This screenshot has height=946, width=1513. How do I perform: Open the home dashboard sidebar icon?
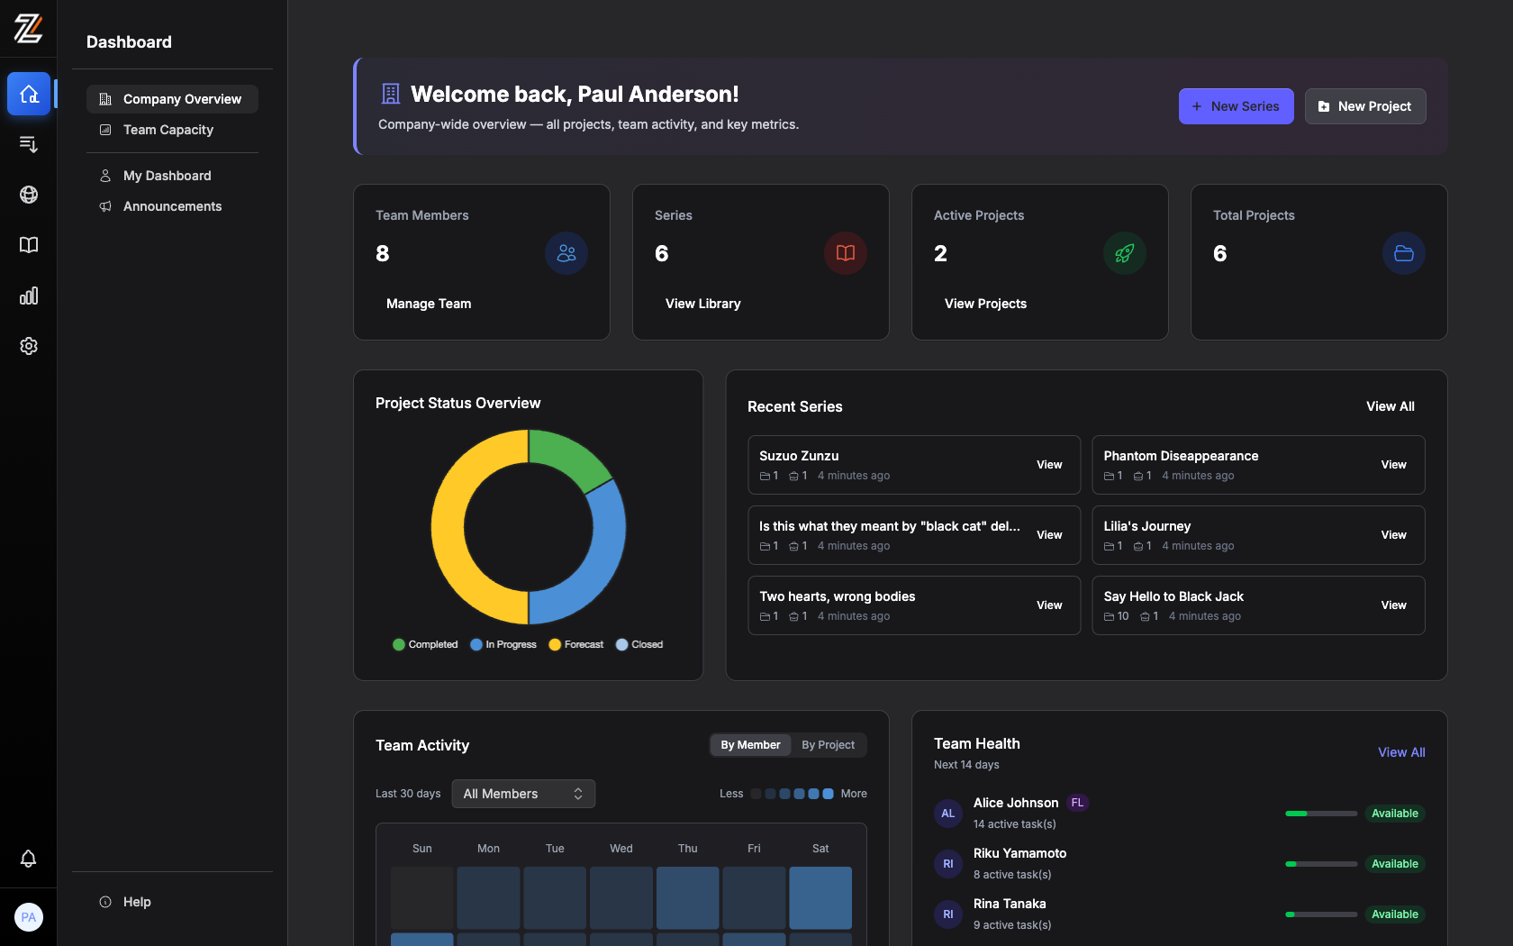(29, 94)
